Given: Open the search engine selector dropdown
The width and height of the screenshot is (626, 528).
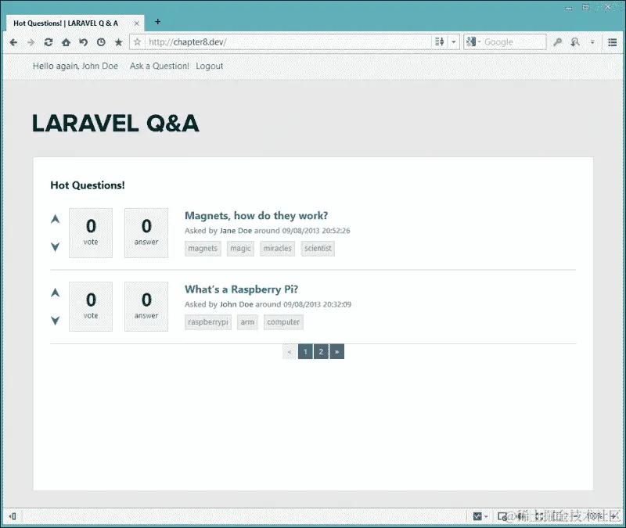Looking at the screenshot, I should click(x=473, y=41).
